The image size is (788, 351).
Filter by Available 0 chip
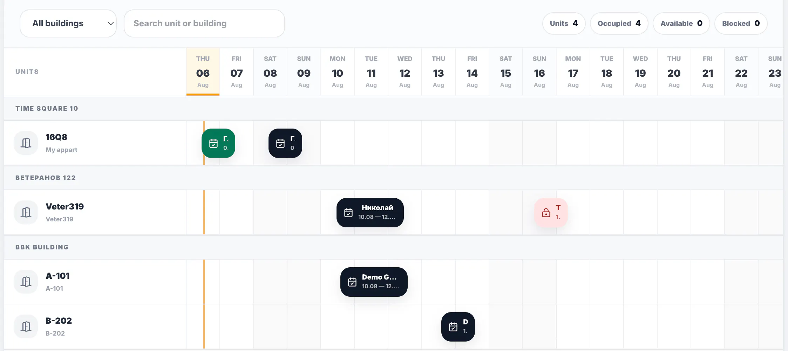681,23
